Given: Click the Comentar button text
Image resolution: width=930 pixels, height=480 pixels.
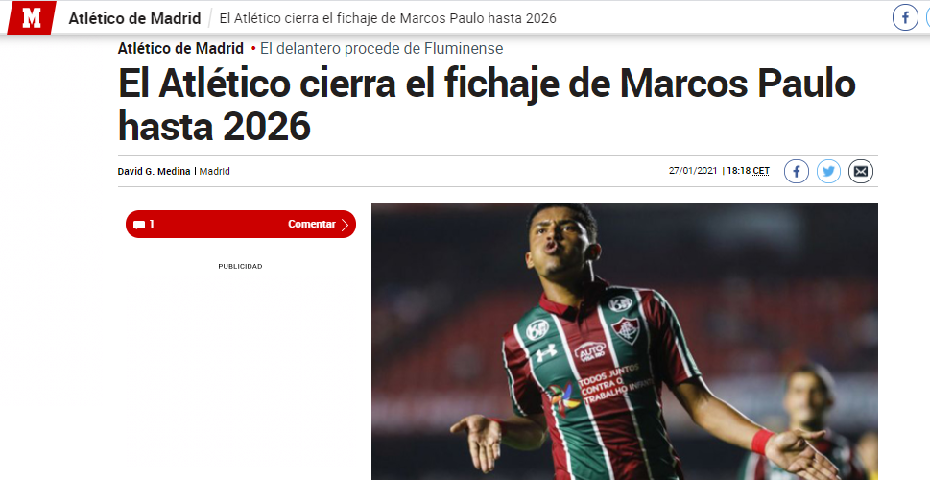Looking at the screenshot, I should (x=312, y=224).
